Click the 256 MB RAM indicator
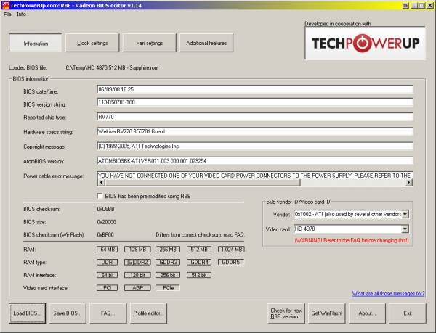 click(168, 249)
